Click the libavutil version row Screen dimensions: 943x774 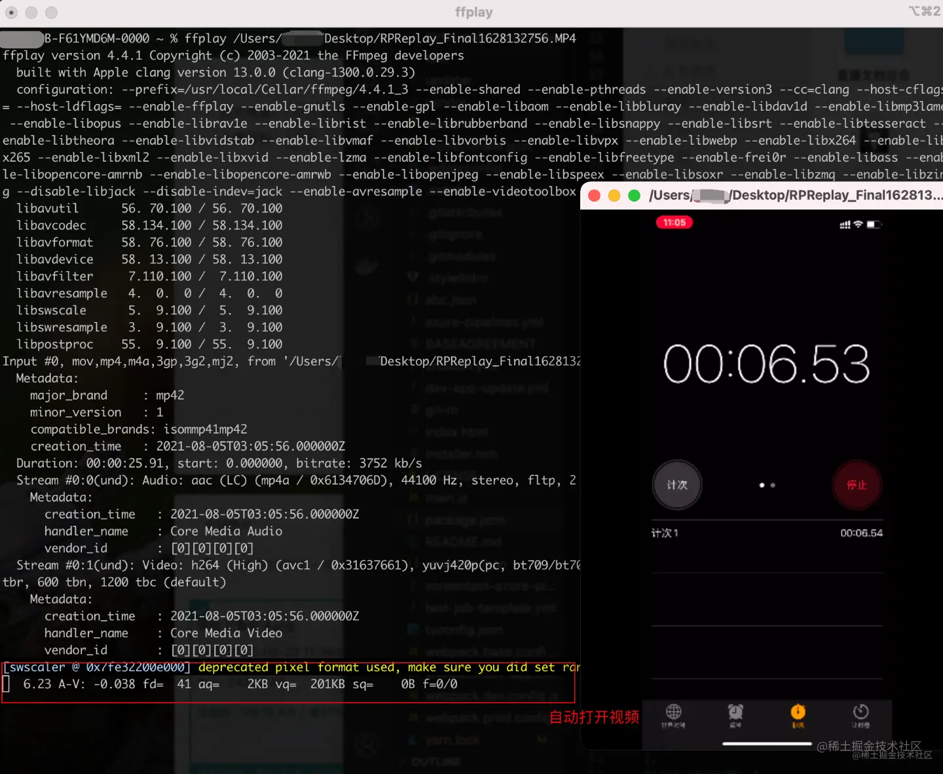tap(149, 208)
